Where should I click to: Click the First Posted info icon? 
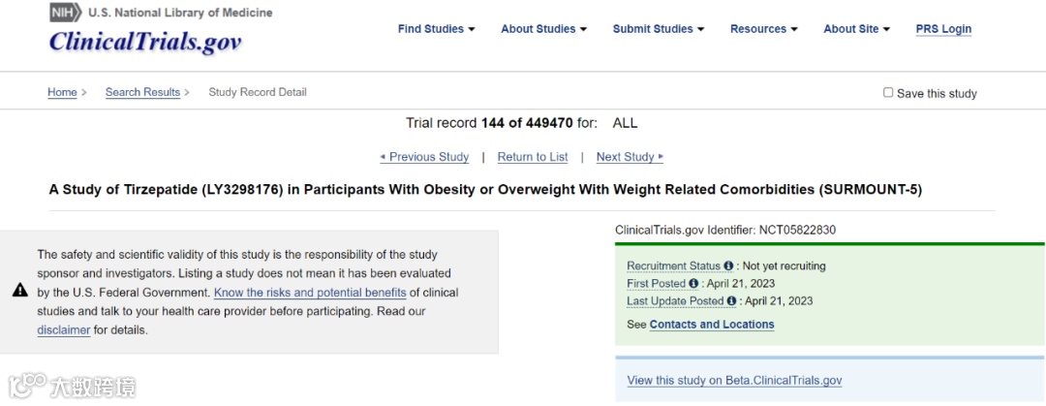point(693,284)
